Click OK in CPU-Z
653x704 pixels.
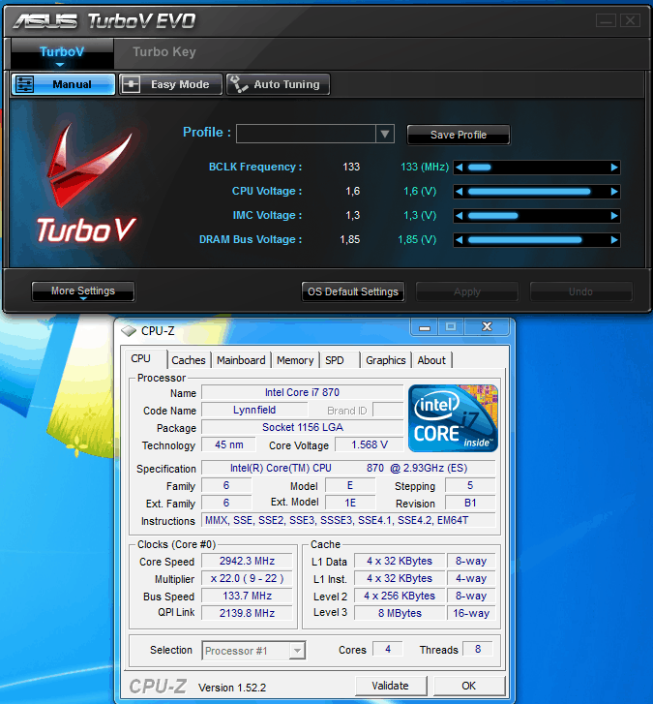[468, 686]
